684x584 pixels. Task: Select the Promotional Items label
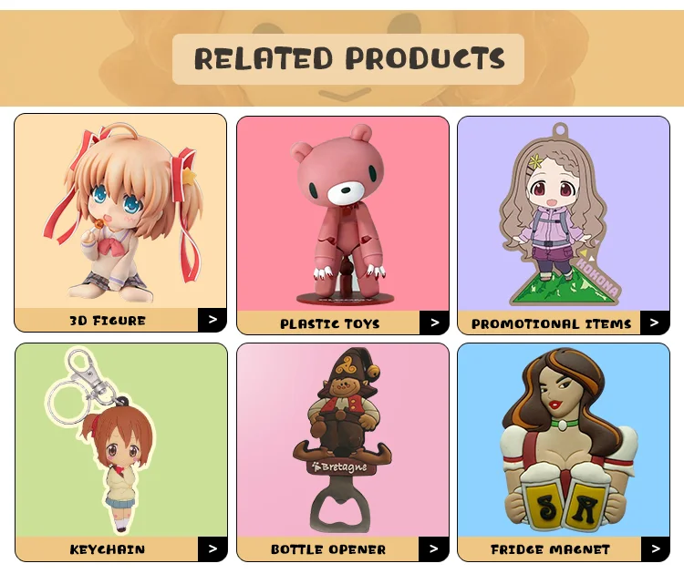552,323
